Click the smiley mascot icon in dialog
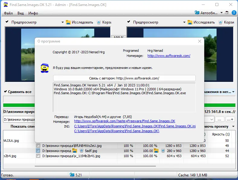Screen dimensions: 238x180 pyautogui.click(x=45, y=68)
